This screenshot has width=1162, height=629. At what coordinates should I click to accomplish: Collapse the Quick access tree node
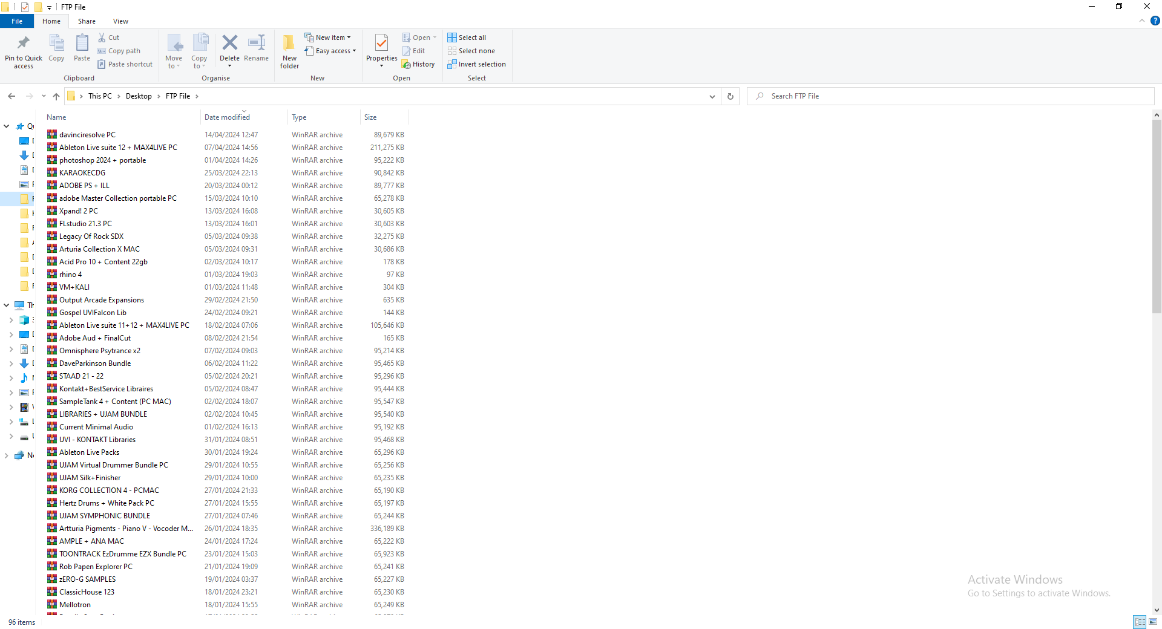pyautogui.click(x=6, y=126)
